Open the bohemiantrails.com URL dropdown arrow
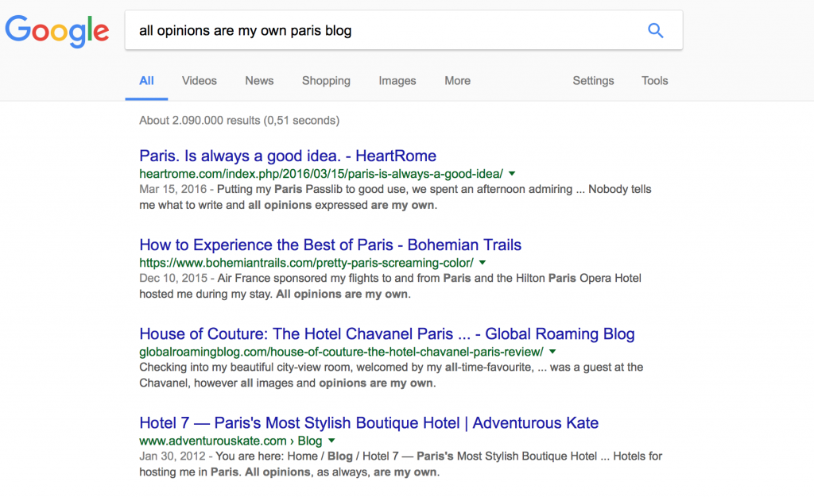The height and width of the screenshot is (497, 814). [483, 262]
